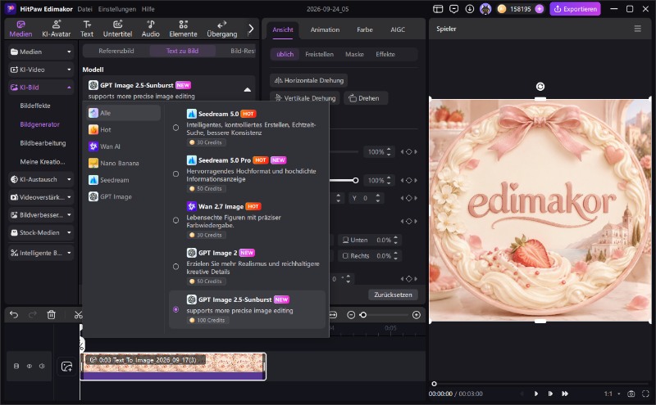Mute the timeline track audio
The height and width of the screenshot is (405, 656).
42,367
